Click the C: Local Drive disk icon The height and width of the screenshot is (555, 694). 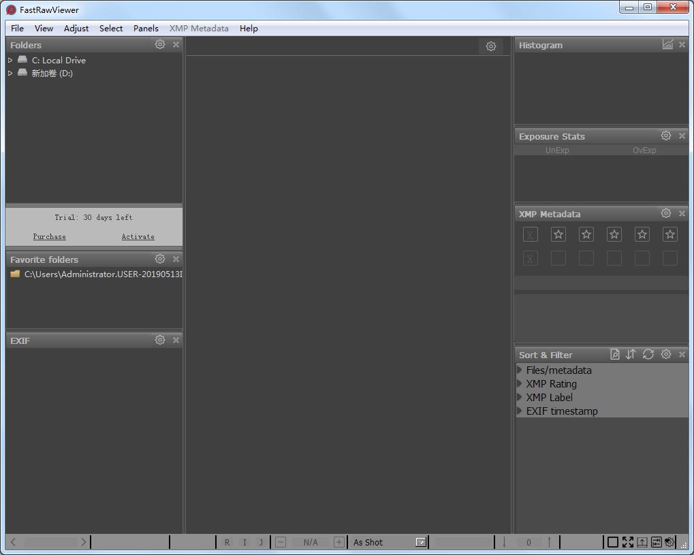coord(22,59)
